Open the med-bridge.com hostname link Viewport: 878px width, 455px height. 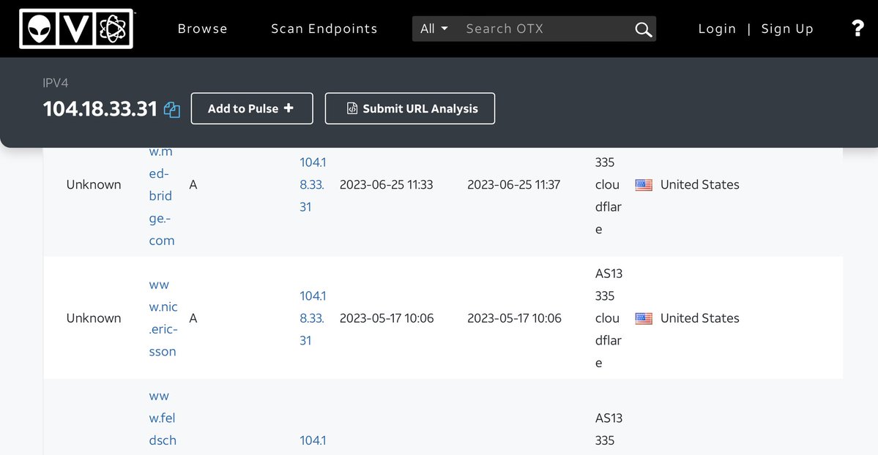[161, 196]
